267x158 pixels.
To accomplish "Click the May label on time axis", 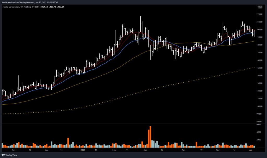I will coord(218,150).
